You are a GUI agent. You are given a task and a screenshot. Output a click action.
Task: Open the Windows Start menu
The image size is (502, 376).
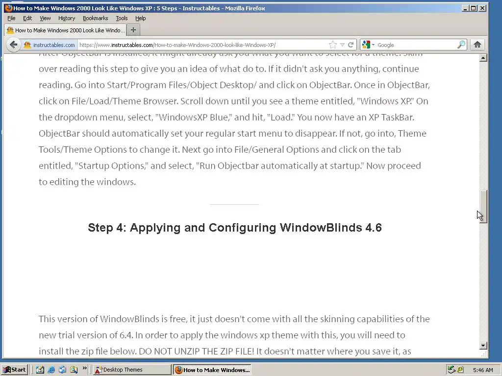point(14,370)
